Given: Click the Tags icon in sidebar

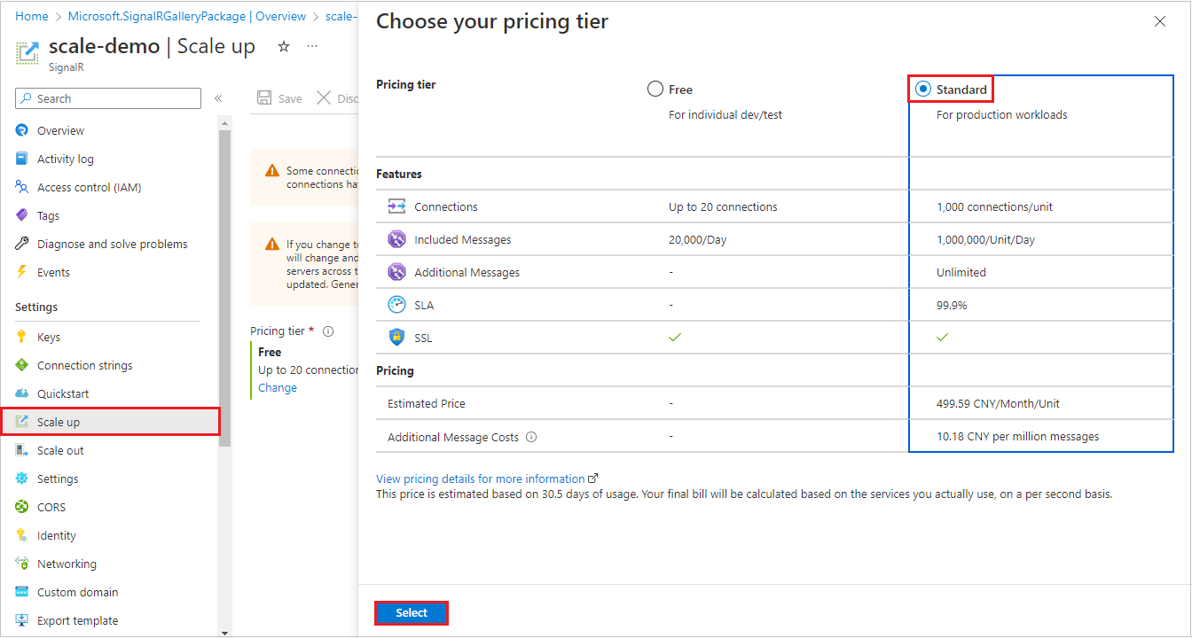Looking at the screenshot, I should point(22,215).
